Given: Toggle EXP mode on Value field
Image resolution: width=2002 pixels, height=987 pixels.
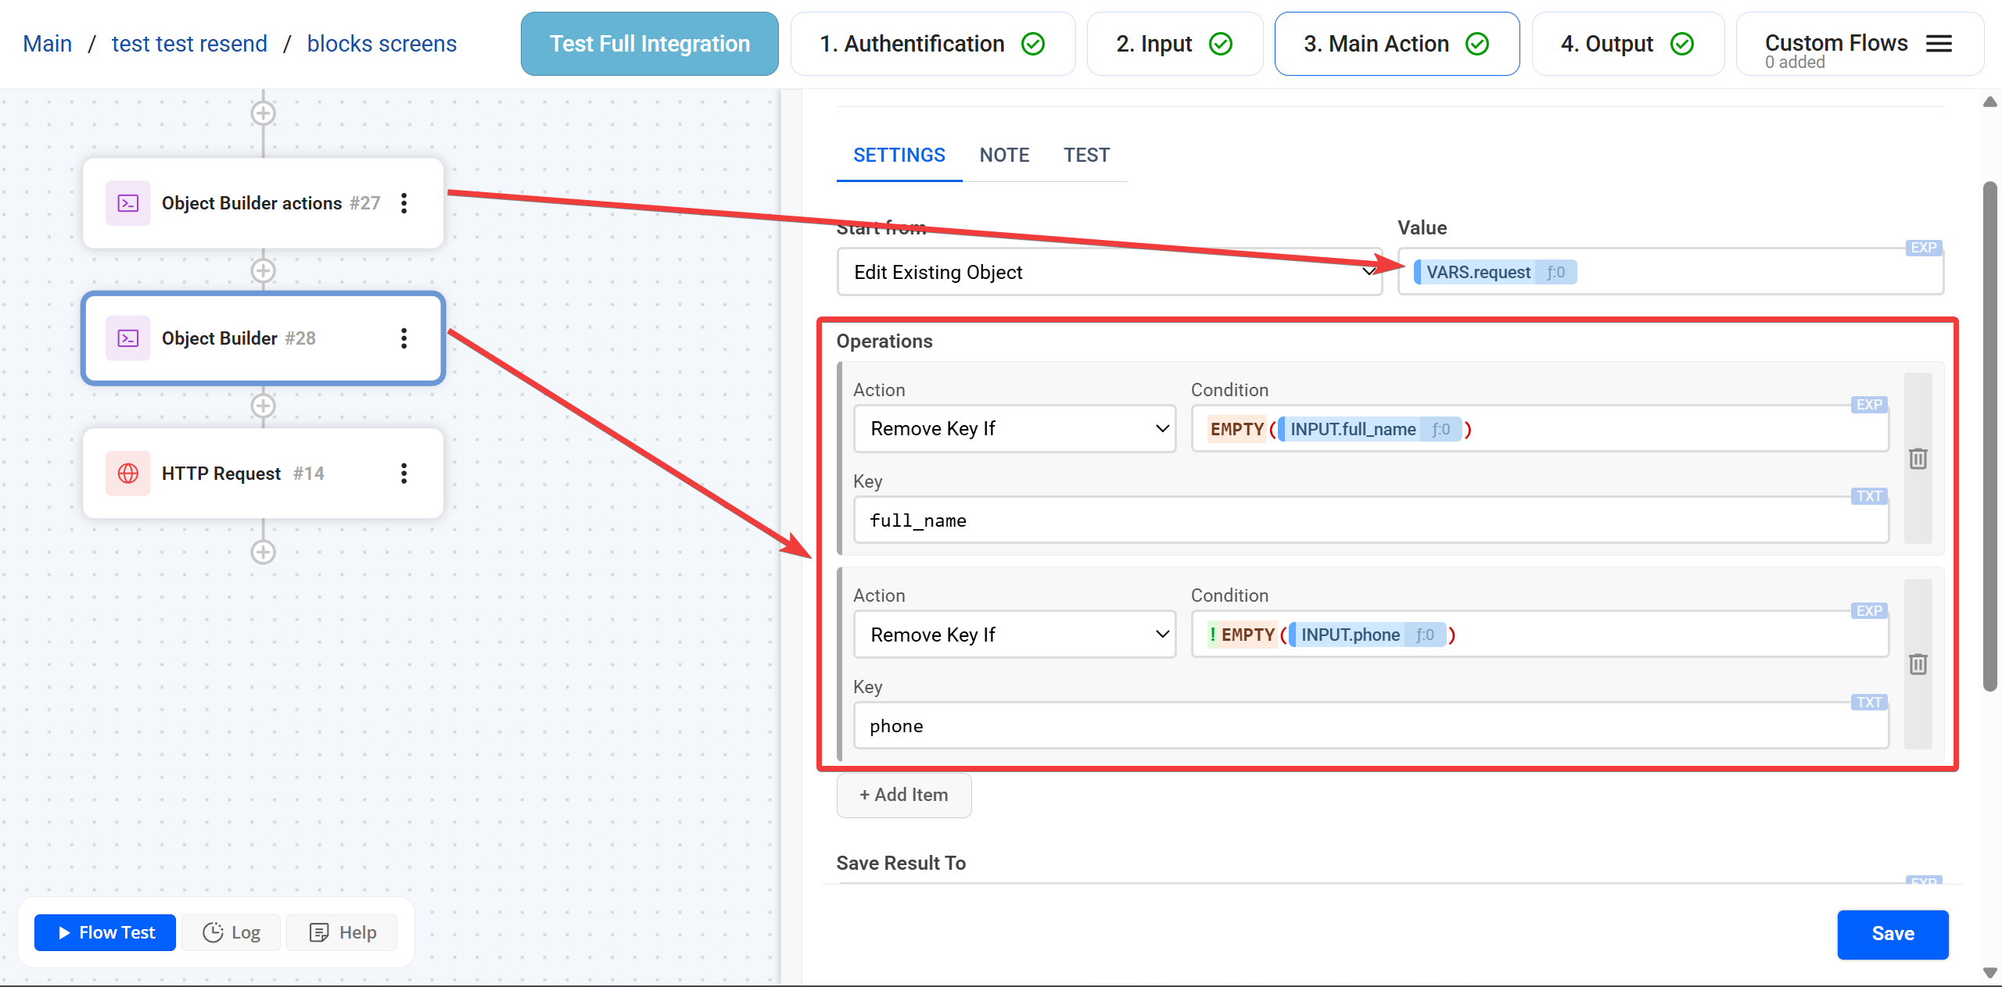Looking at the screenshot, I should pos(1923,248).
